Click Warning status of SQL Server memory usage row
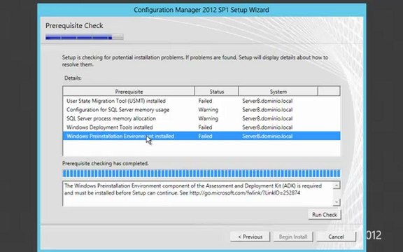 pos(208,110)
